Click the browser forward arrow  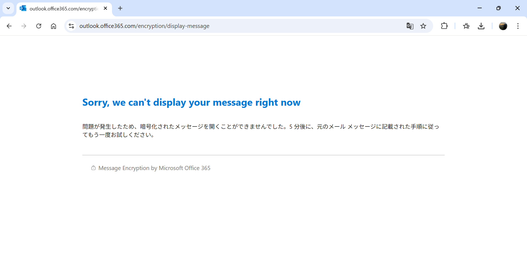[x=24, y=26]
